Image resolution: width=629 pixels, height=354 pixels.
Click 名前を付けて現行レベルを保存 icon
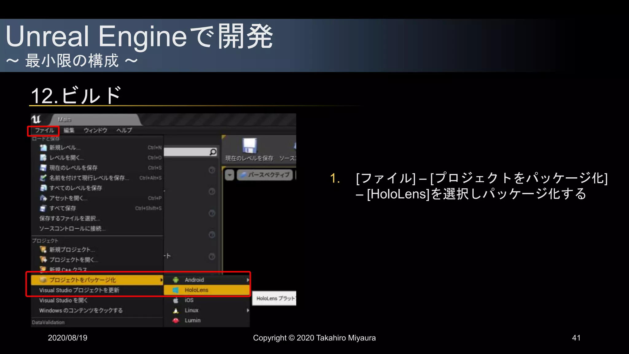pyautogui.click(x=43, y=178)
